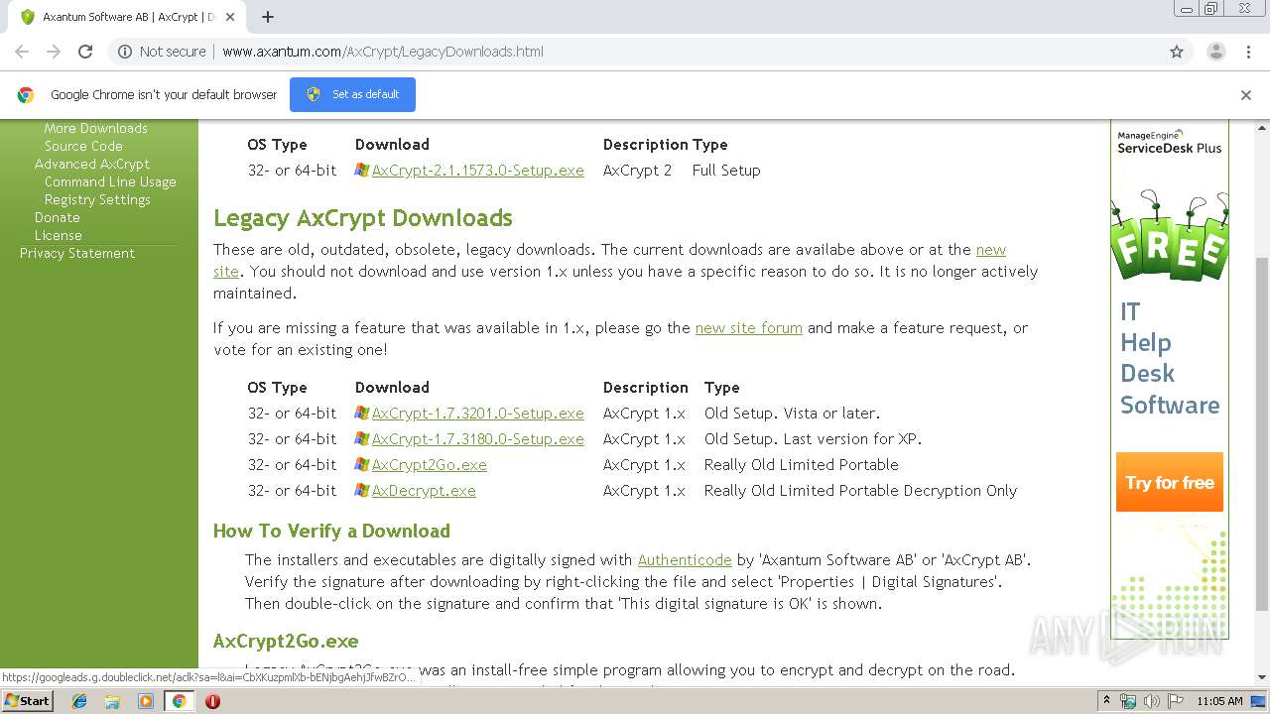Viewport: 1270px width, 714px height.
Task: Open Windows Explorer from the taskbar
Action: [x=112, y=701]
